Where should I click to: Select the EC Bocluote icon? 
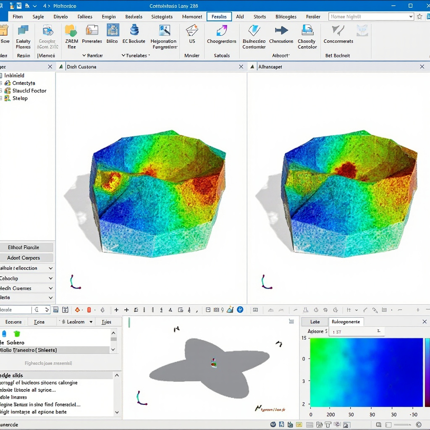(x=134, y=31)
